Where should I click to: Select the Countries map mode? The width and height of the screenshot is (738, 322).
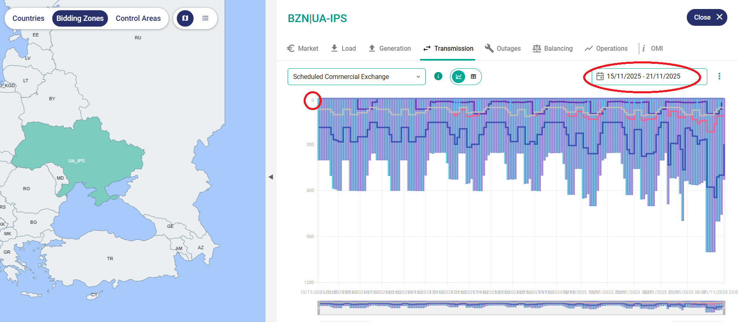(x=28, y=18)
